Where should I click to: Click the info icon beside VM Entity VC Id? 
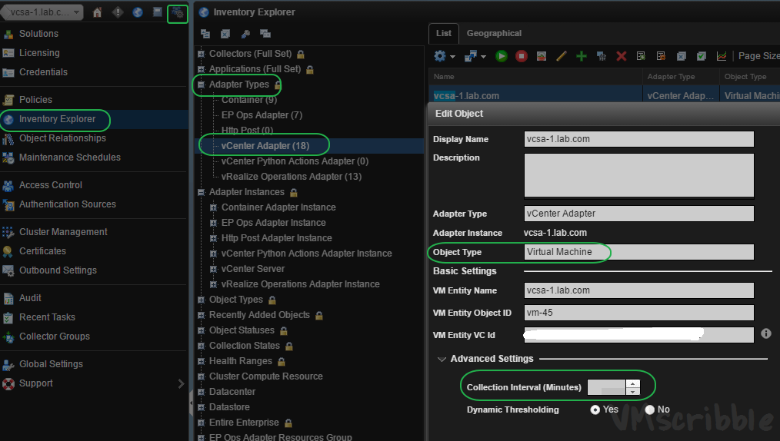[766, 333]
